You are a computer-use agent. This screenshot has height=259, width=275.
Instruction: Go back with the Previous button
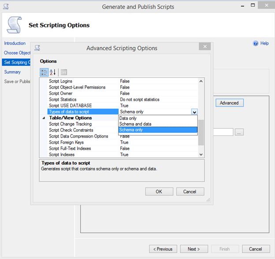tap(163, 249)
